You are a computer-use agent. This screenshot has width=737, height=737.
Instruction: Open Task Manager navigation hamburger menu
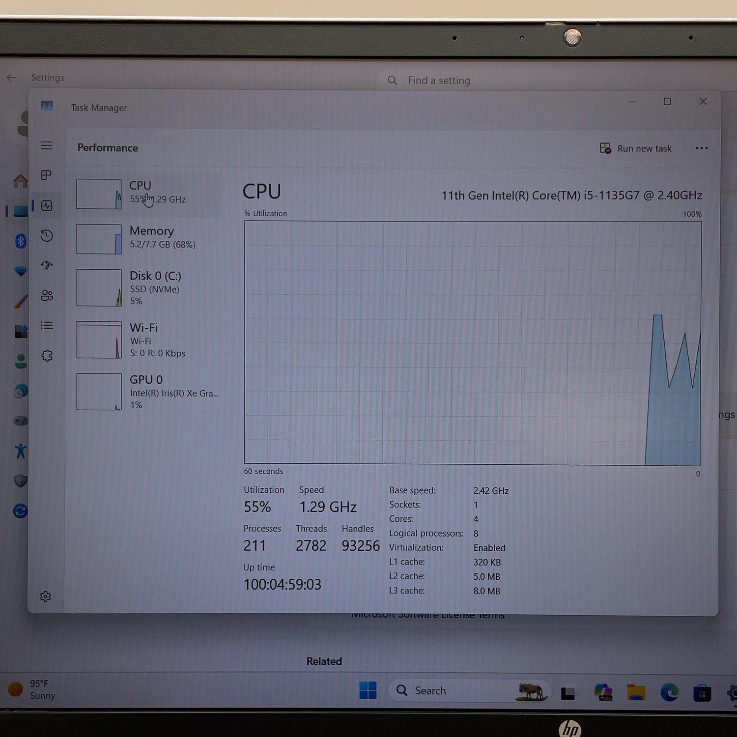47,145
